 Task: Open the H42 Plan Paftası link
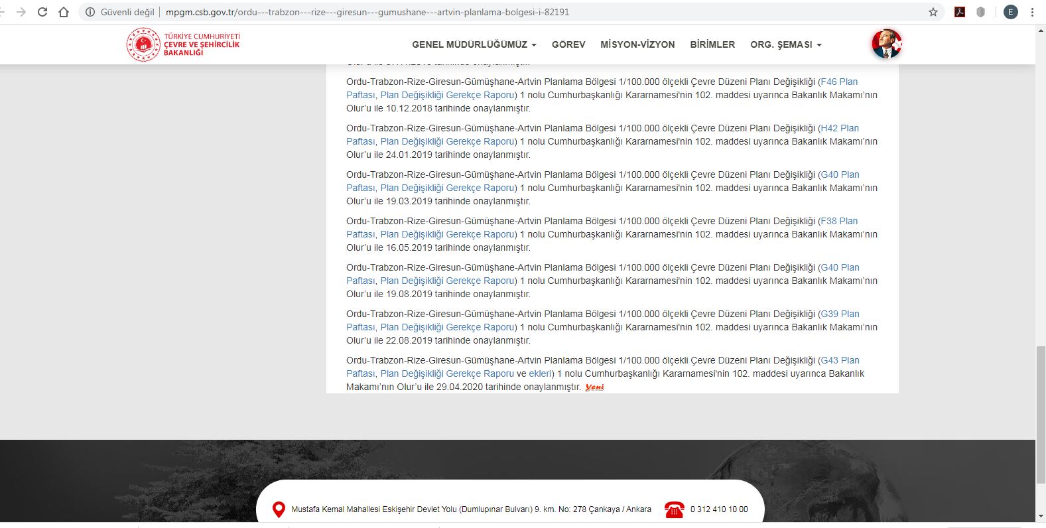(x=840, y=128)
